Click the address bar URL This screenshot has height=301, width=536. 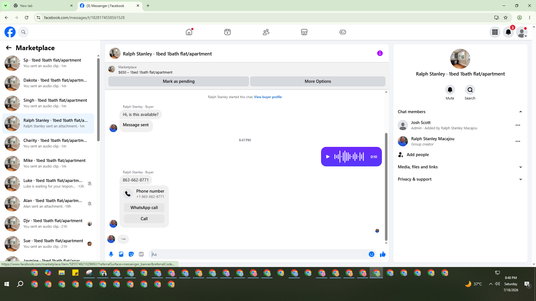[x=84, y=18]
